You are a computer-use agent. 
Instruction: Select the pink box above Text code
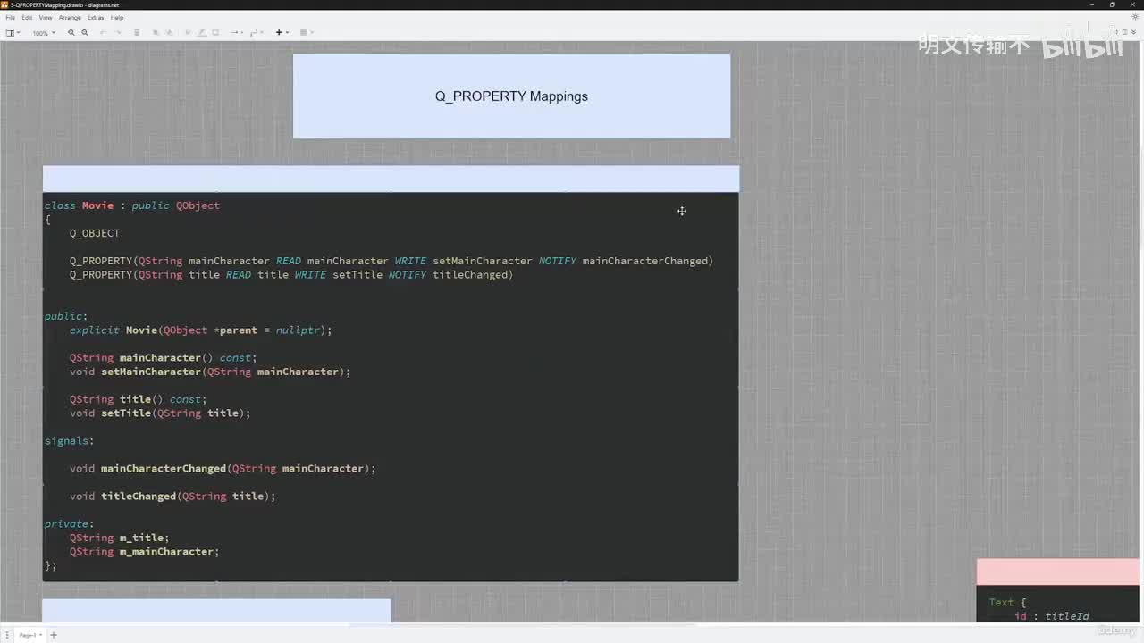(x=1058, y=572)
